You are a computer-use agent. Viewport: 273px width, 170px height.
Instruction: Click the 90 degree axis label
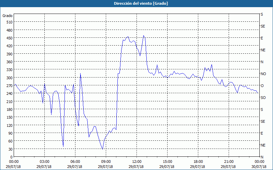click(x=11, y=133)
